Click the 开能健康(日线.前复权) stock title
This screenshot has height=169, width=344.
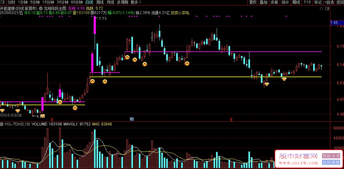pyautogui.click(x=19, y=9)
